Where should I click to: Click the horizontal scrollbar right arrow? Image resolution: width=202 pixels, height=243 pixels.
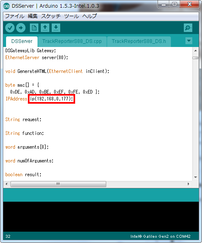tap(188, 184)
